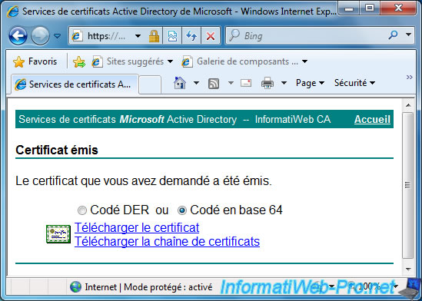Click 'Mode protégé : activé' status text
Viewport: 422px width, 301px height.
tap(168, 287)
